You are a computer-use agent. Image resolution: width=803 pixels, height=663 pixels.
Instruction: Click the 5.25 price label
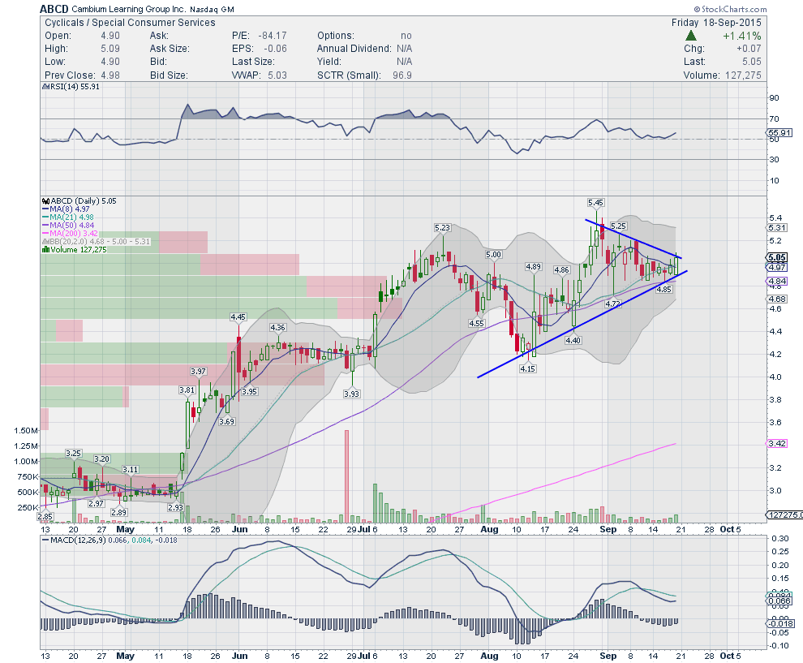(x=618, y=226)
